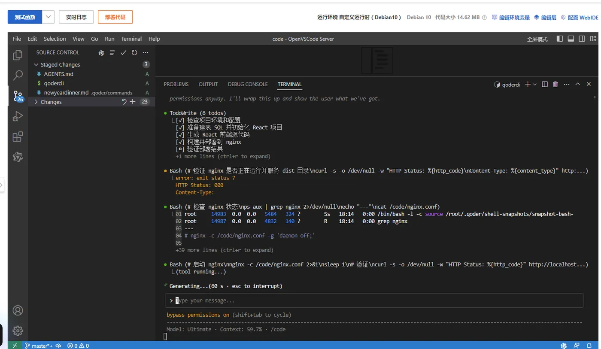Customize layout using the title bar icon
Image resolution: width=601 pixels, height=349 pixels.
coord(593,39)
